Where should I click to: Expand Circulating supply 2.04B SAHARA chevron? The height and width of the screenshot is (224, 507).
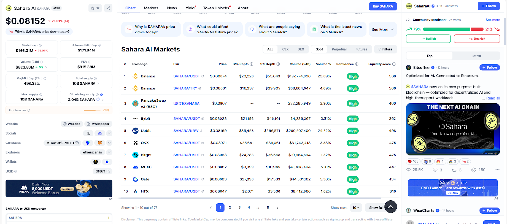point(103,100)
